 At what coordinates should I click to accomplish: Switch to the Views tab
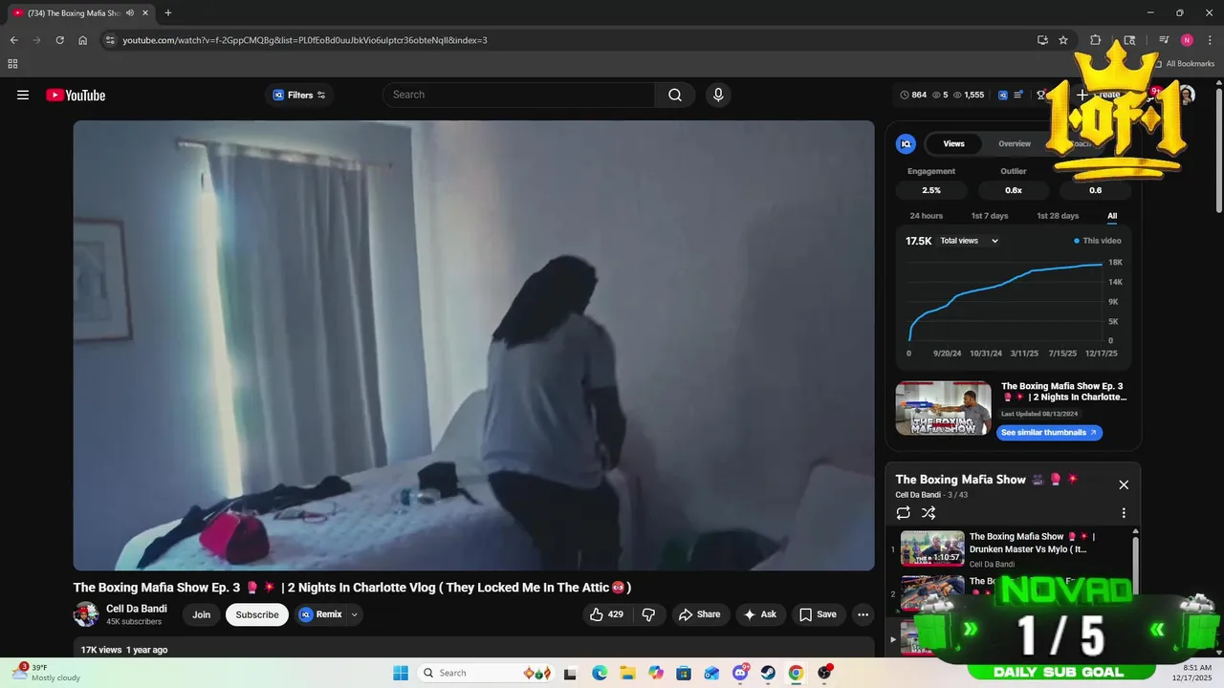954,143
